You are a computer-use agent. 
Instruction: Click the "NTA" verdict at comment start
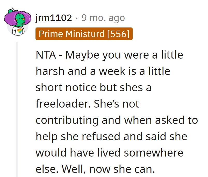(45, 55)
